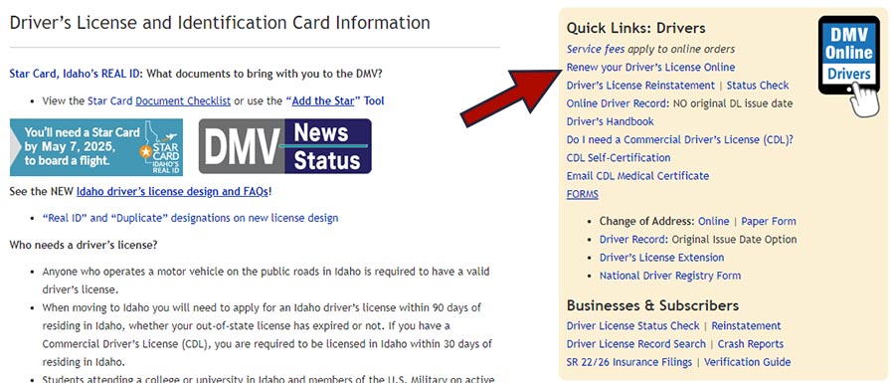Click the bullet starting "Anyone who operates a motor vehicle"

pos(266,281)
